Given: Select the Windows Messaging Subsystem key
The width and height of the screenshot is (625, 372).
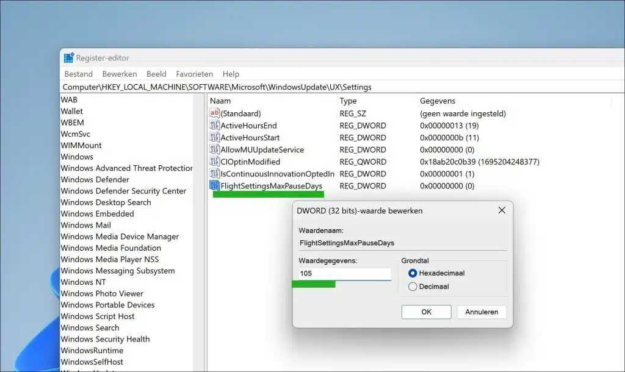Looking at the screenshot, I should pos(118,271).
